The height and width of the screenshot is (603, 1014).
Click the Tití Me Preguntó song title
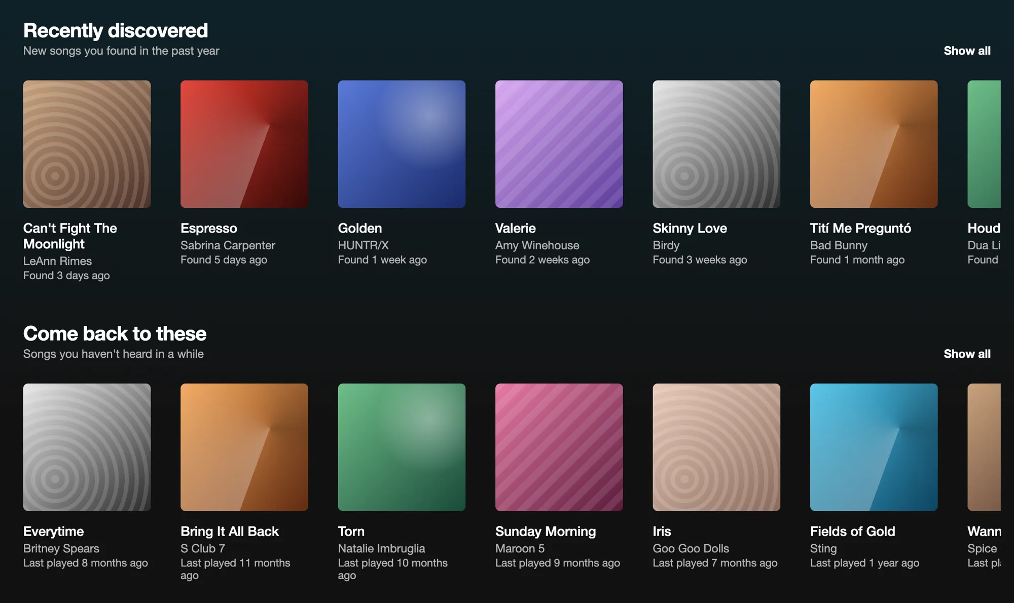click(860, 229)
